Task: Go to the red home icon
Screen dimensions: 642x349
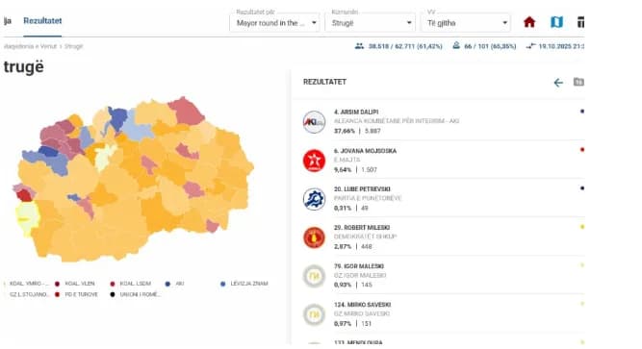Action: click(x=529, y=22)
